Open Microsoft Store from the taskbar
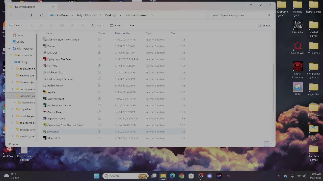 (191, 176)
